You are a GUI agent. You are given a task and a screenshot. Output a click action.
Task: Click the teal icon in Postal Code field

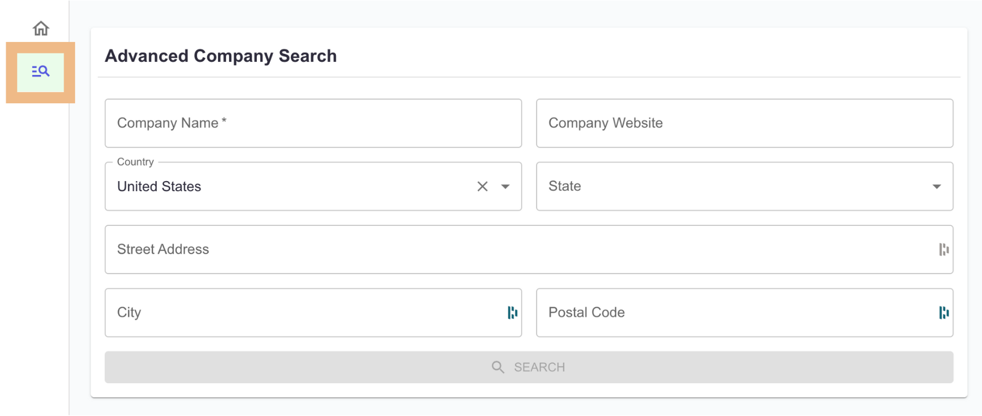pyautogui.click(x=944, y=312)
